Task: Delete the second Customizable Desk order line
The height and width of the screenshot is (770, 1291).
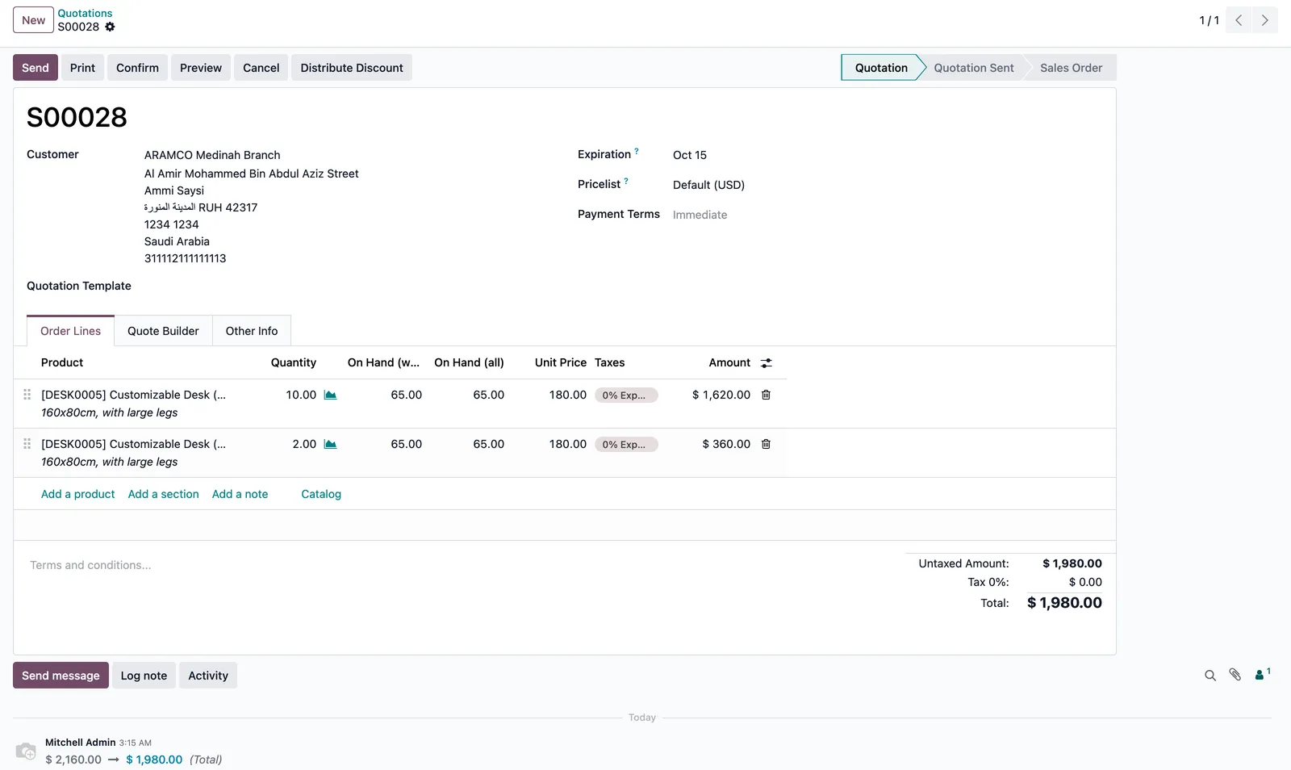Action: tap(766, 444)
